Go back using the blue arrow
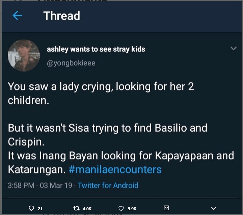The image size is (243, 215). coord(17,16)
